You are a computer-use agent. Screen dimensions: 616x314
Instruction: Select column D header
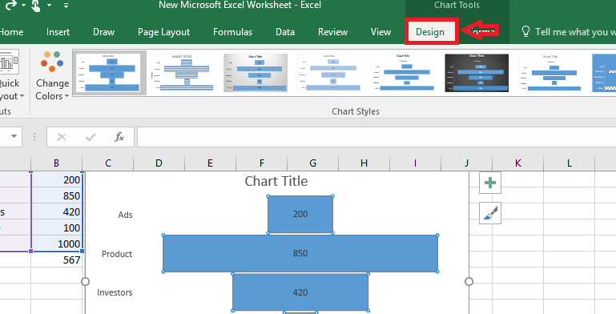tap(159, 163)
